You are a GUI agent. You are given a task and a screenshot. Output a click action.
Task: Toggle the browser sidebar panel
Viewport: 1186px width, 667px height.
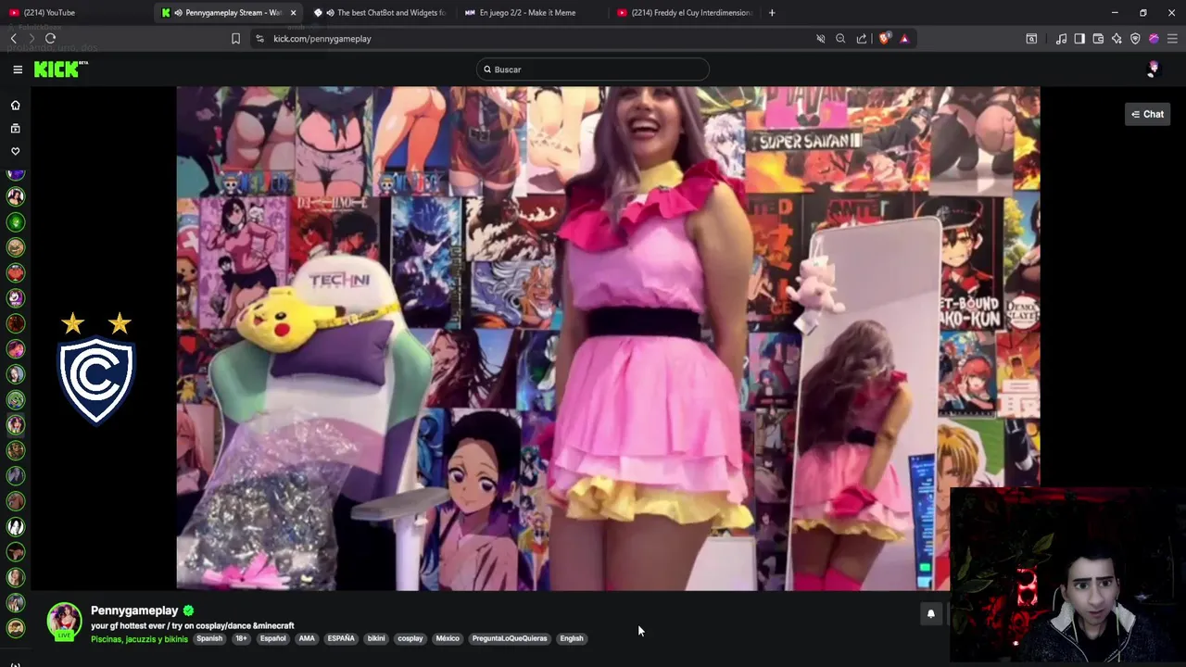1079,39
